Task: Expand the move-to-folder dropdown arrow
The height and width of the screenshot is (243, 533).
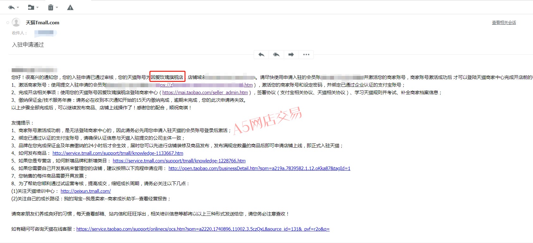Action: point(38,8)
